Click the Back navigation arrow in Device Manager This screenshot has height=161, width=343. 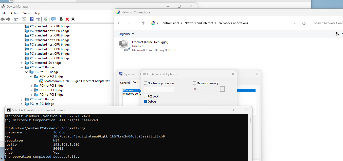[x=3, y=19]
